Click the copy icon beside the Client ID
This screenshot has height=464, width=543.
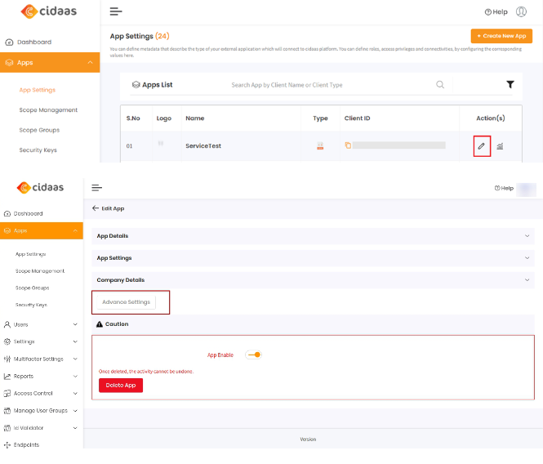coord(347,145)
